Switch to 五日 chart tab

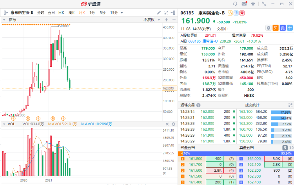click(x=51, y=13)
